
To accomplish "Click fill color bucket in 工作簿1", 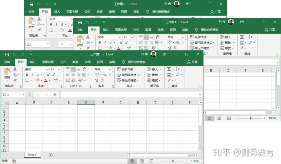I will [37, 80].
